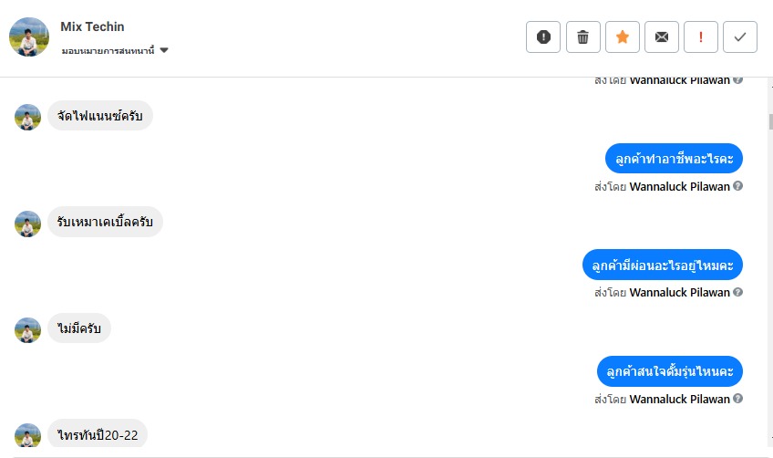Click the conversation vertical scrollbar

768,122
